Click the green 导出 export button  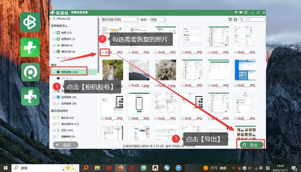[x=252, y=145]
